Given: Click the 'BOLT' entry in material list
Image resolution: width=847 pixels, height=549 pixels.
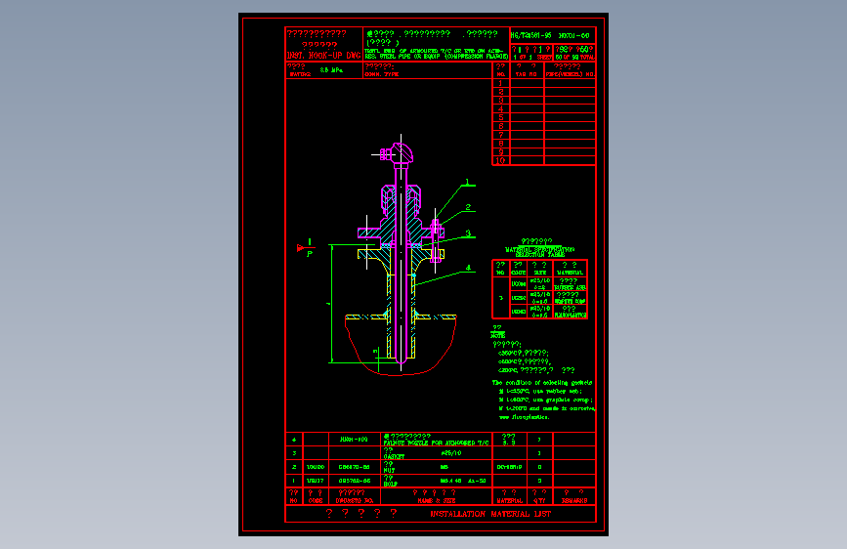Looking at the screenshot, I should point(390,485).
